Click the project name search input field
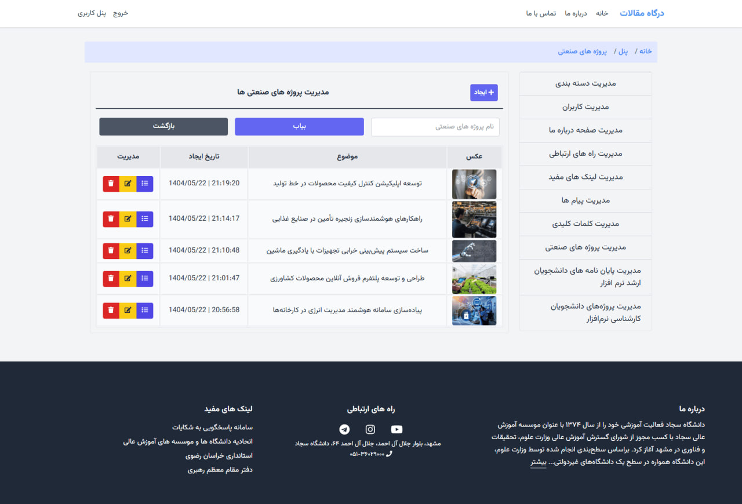Image resolution: width=742 pixels, height=504 pixels. tap(435, 126)
